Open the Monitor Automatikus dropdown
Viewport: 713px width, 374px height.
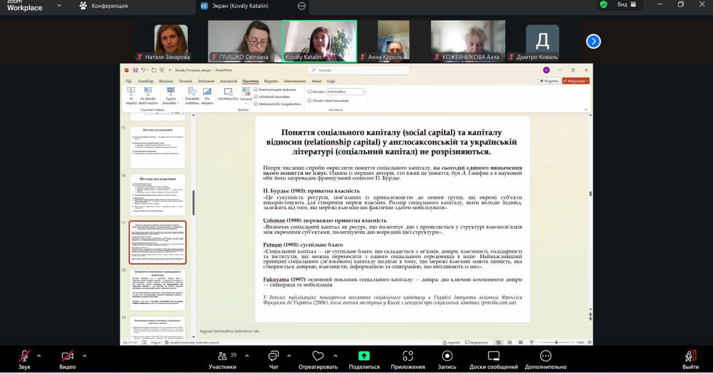coord(345,91)
